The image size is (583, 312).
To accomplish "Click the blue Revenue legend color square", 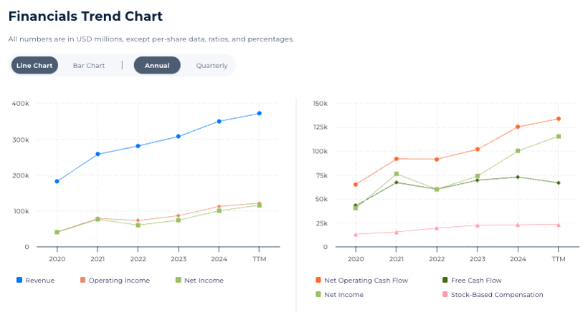I will click(x=19, y=281).
